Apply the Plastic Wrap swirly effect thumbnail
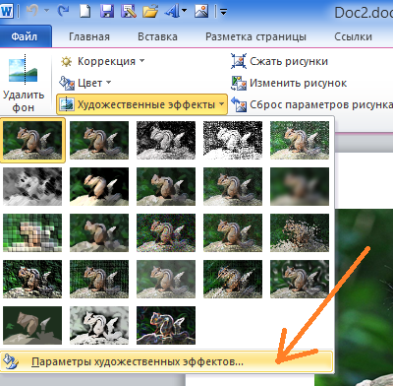Image resolution: width=393 pixels, height=386 pixels. coord(300,279)
